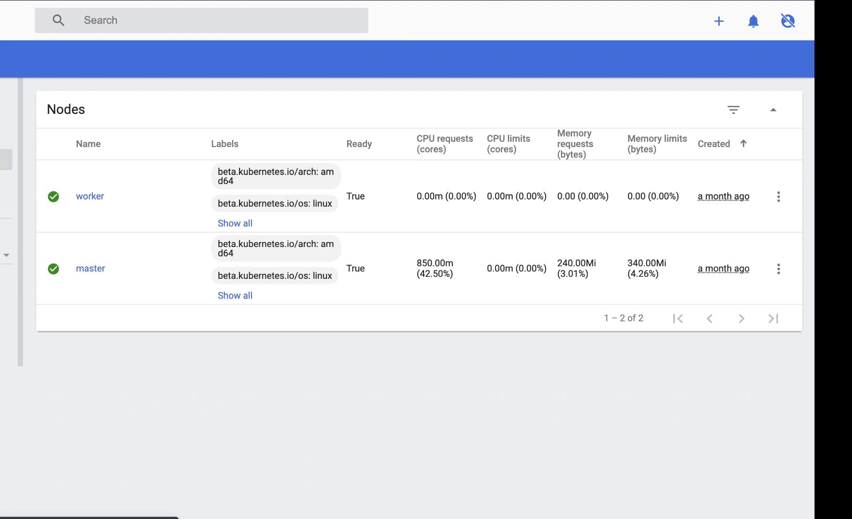Screen dimensions: 852x519
Task: Click the Memory limits (bytes) header
Action: [x=657, y=144]
